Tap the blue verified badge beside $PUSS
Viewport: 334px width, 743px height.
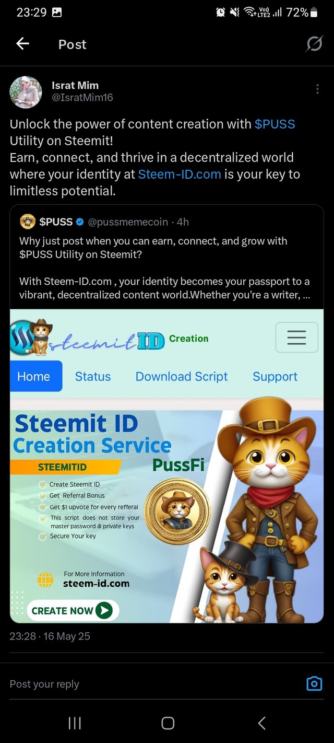pos(80,222)
